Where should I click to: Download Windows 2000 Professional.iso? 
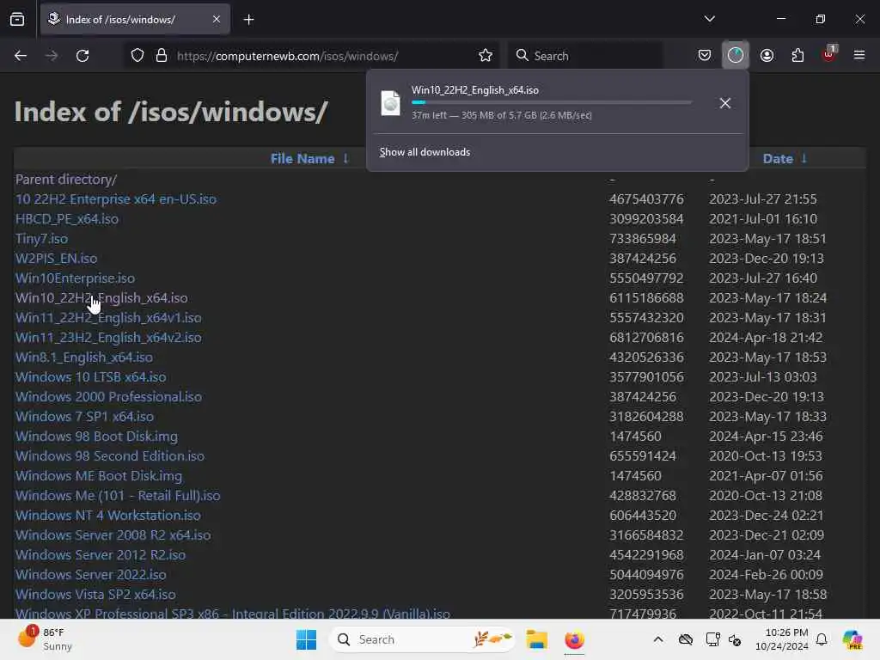[x=109, y=397]
